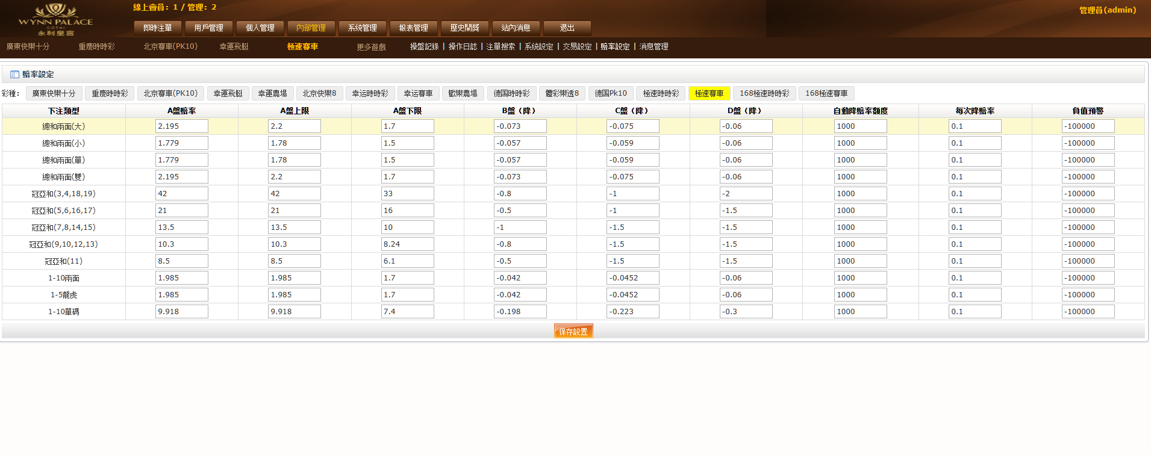Screen dimensions: 1151x455
Task: Click the 退出 logout button
Action: 567,28
